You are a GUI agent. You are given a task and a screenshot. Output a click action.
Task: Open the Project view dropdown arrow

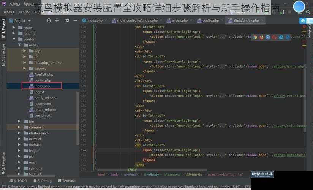[x=30, y=21]
